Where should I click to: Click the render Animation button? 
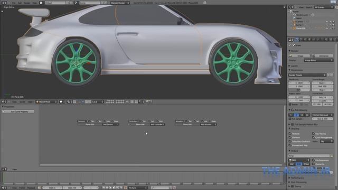coord(323,56)
